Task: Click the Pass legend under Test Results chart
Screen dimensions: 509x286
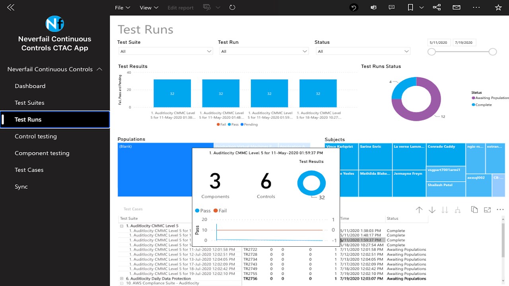Action: (233, 124)
